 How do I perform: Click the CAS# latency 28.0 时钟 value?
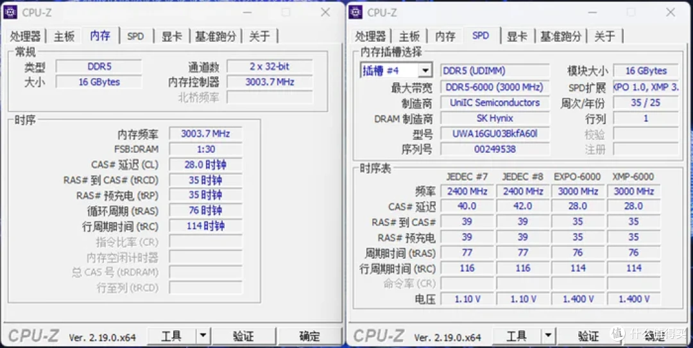(205, 164)
